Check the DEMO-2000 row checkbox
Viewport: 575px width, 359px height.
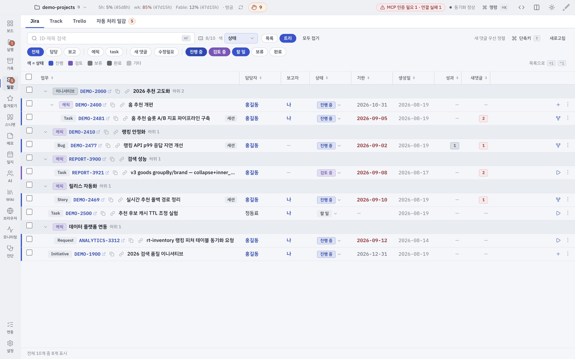(x=29, y=90)
